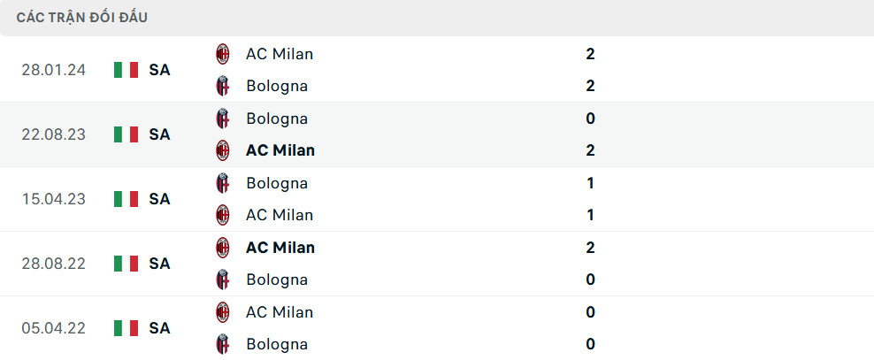874x360 pixels.
Task: Open SA league label for 05.04.22 match
Action: tap(159, 328)
